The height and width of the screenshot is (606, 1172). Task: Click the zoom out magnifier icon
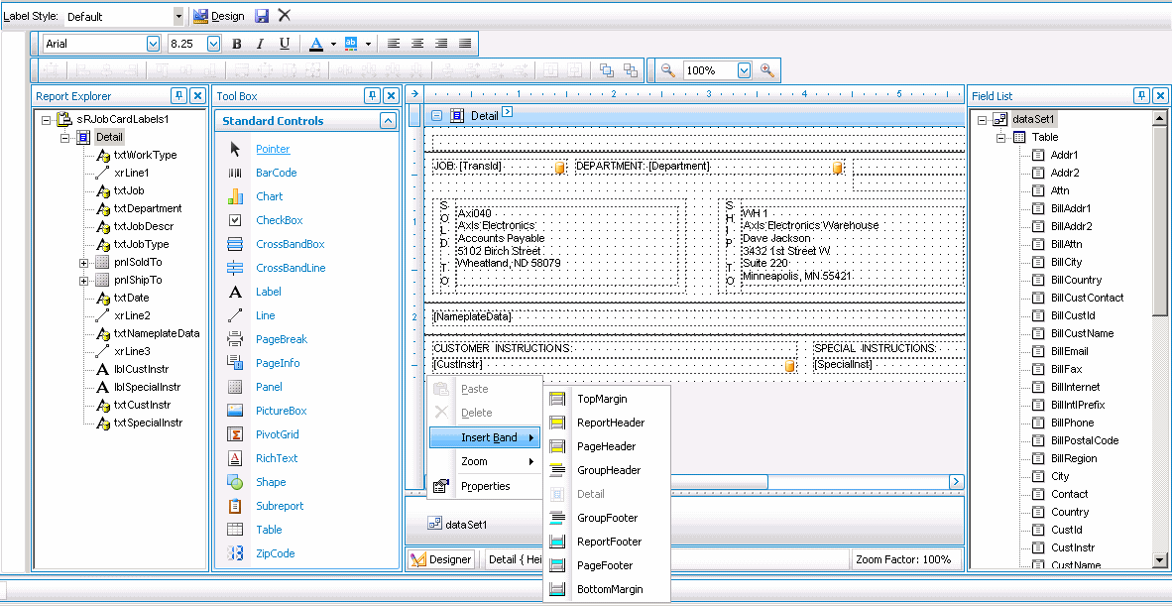tap(668, 70)
